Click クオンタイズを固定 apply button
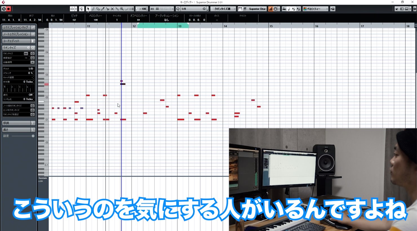 [32, 115]
